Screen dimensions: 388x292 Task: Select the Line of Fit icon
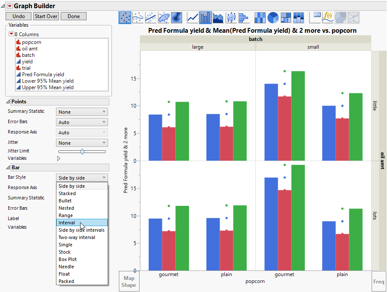151,17
